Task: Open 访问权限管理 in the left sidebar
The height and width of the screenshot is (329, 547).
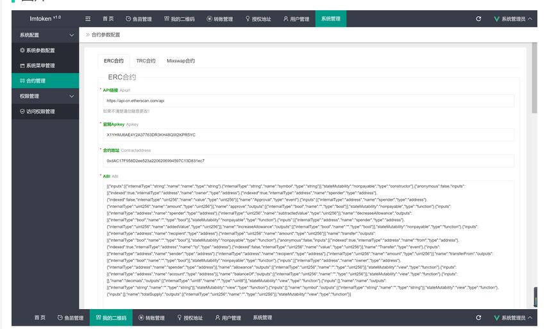Action: 40,111
